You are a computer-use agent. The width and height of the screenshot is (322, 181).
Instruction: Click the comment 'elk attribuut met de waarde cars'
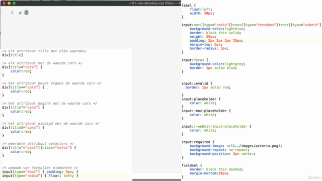(x=42, y=63)
